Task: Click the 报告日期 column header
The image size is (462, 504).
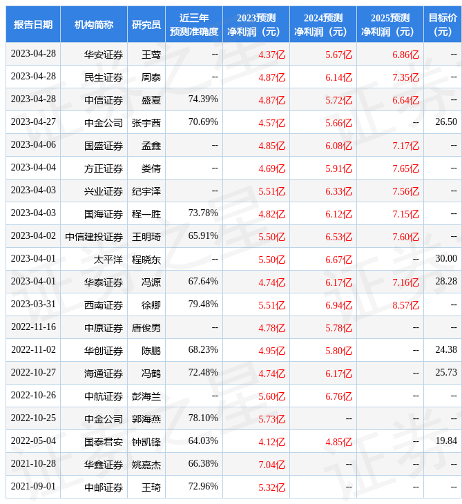Action: [32, 24]
